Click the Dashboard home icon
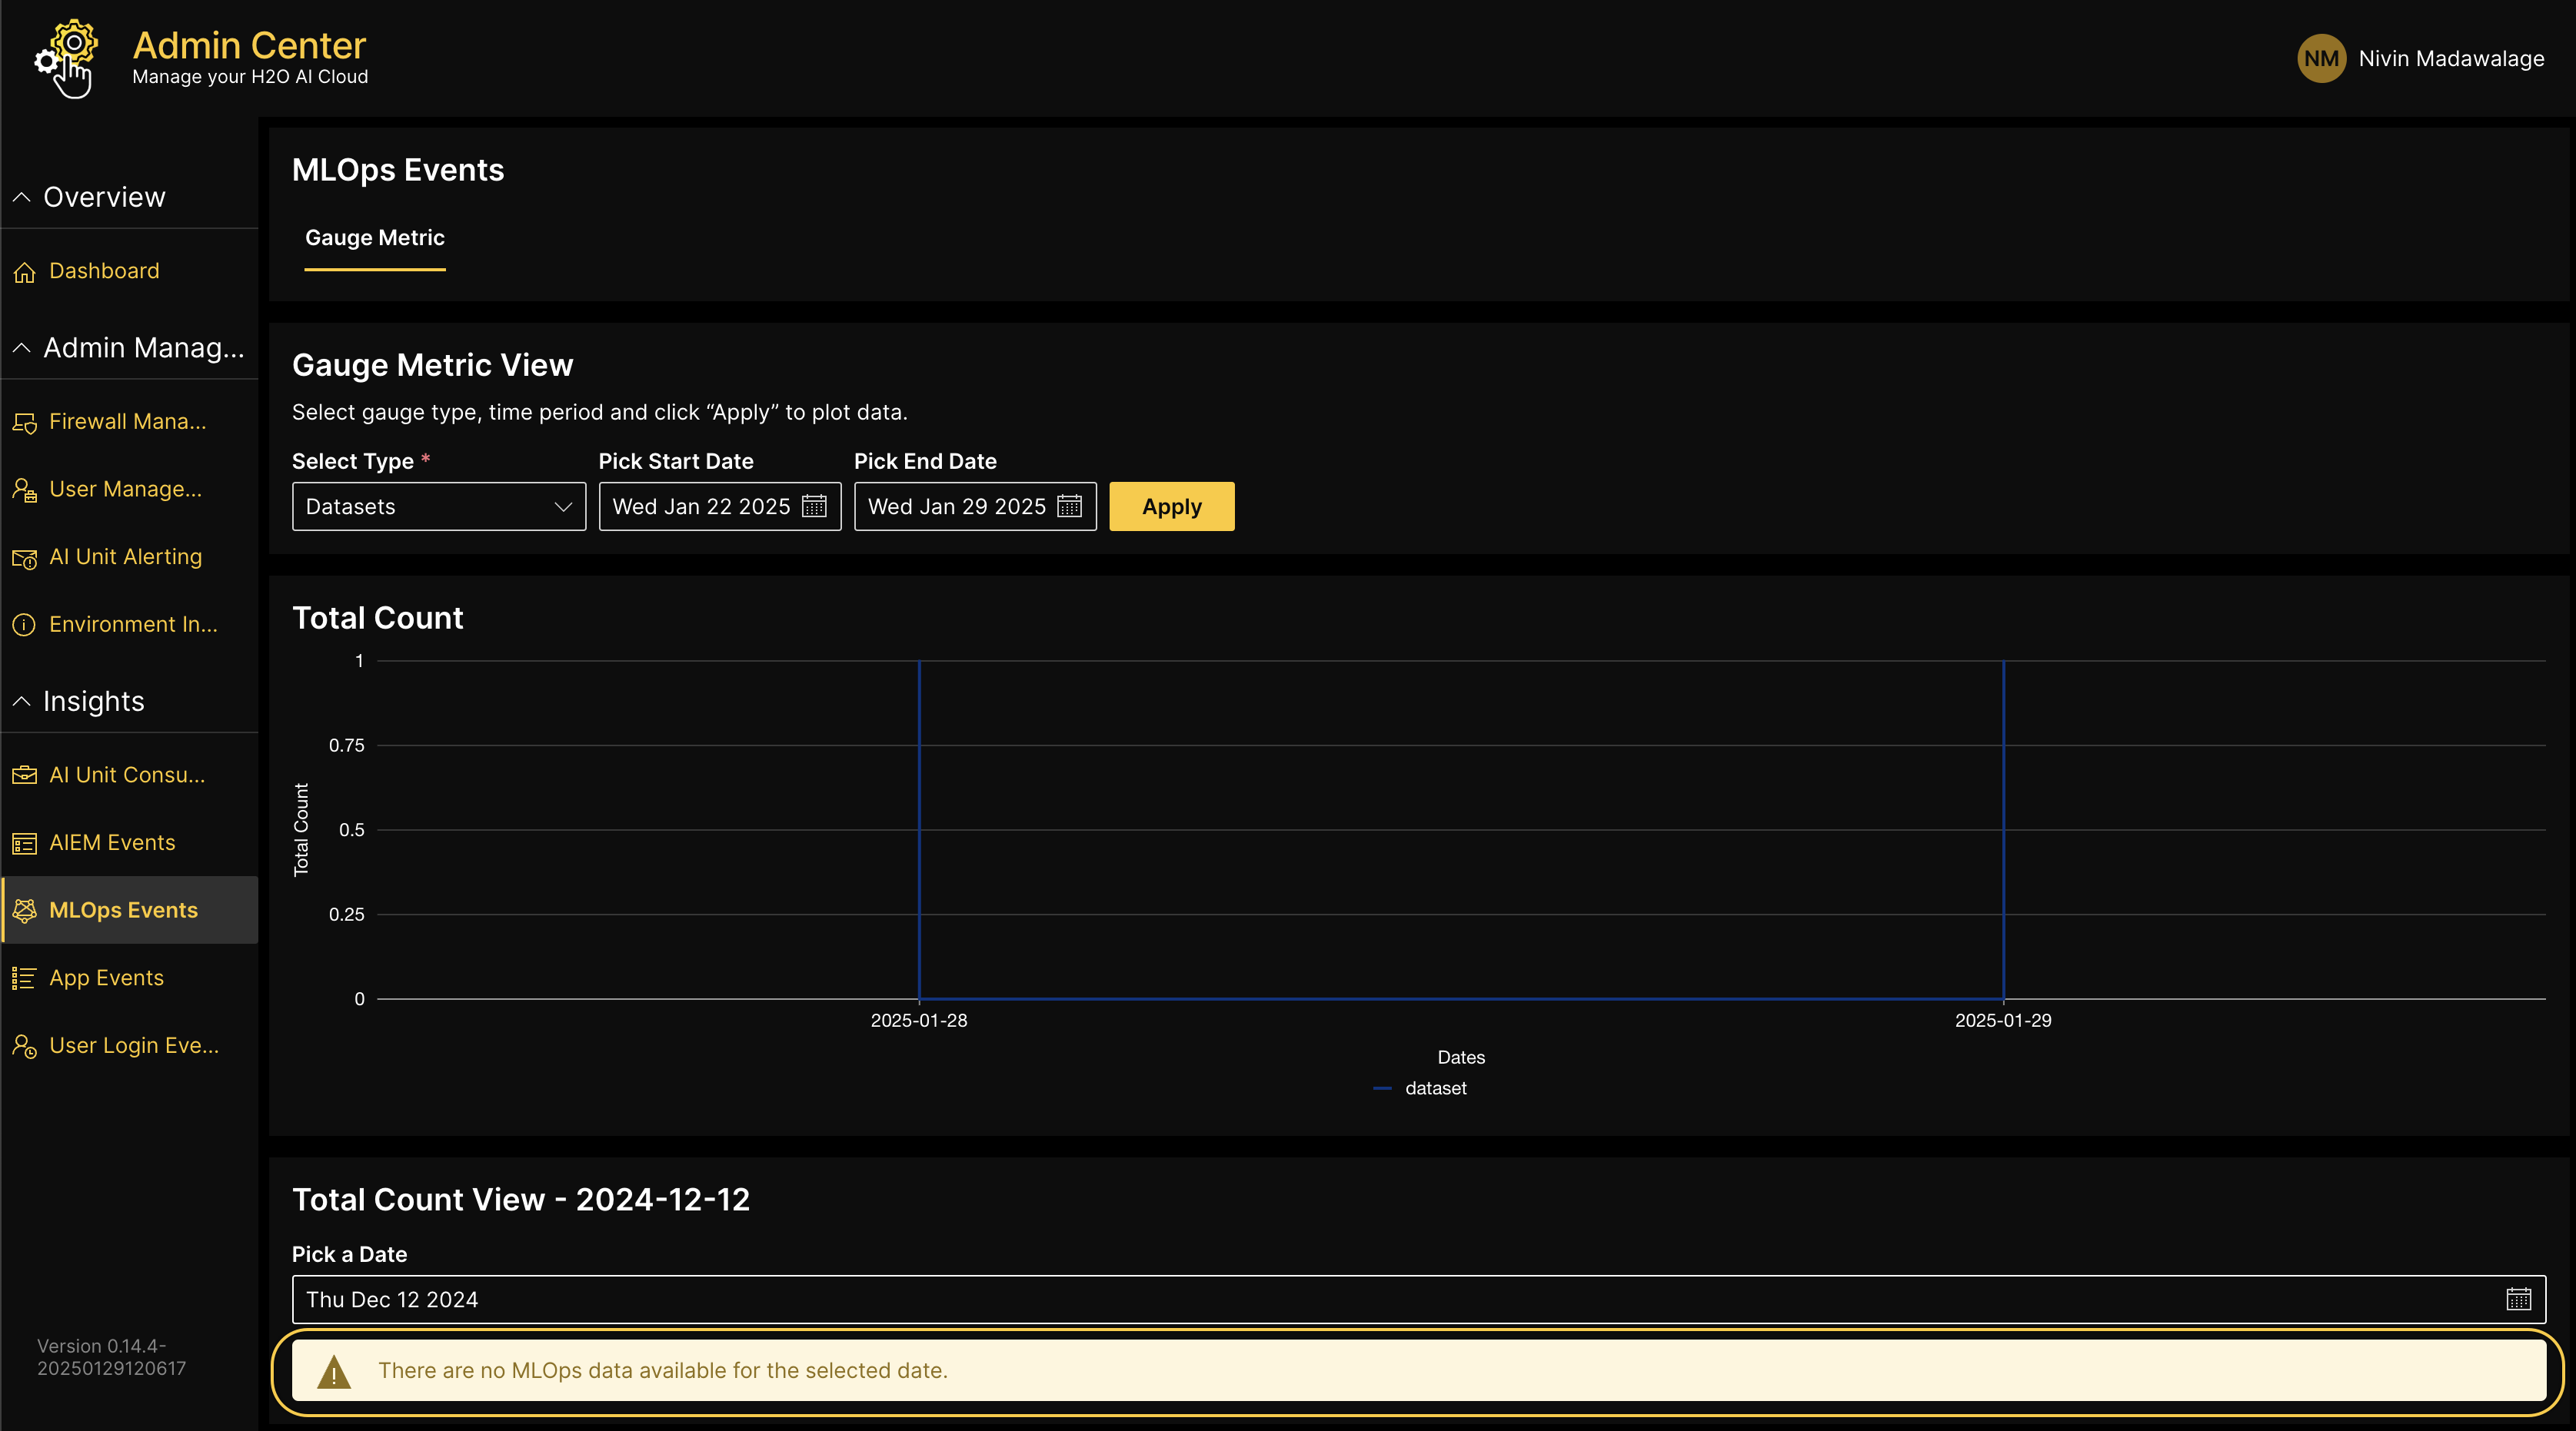 pyautogui.click(x=24, y=272)
